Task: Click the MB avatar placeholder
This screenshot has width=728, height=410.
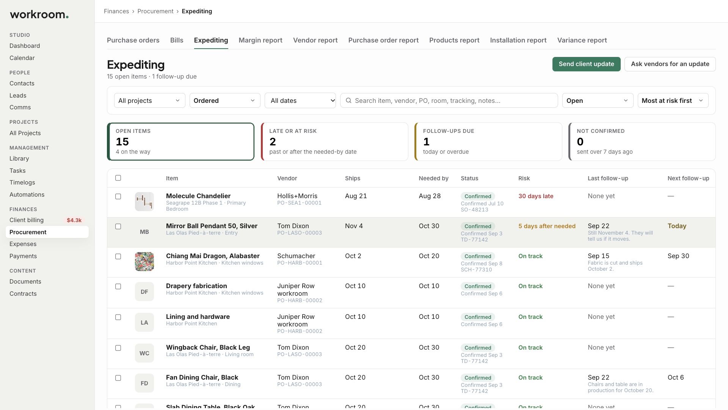Action: point(144,232)
